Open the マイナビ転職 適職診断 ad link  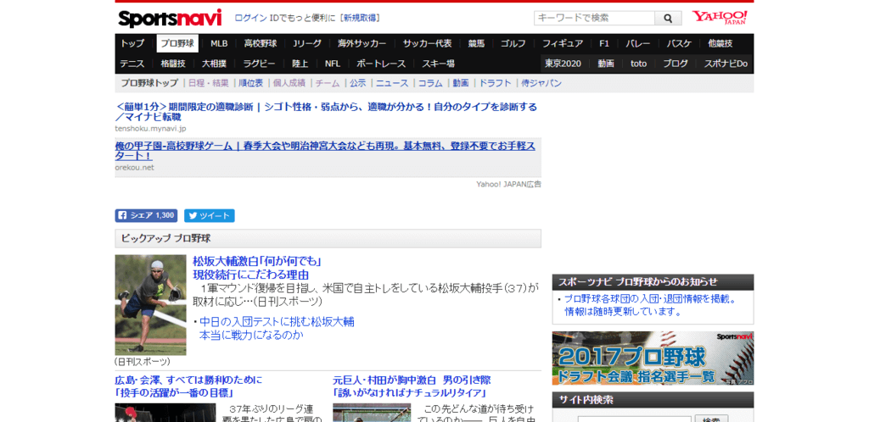pos(327,112)
